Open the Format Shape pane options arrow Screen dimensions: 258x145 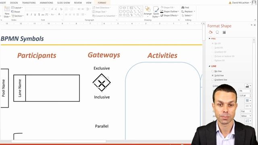pos(252,25)
